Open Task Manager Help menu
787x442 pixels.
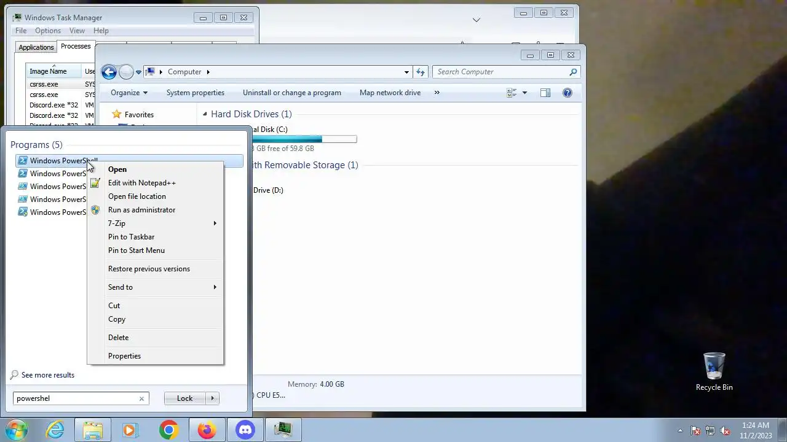(101, 31)
